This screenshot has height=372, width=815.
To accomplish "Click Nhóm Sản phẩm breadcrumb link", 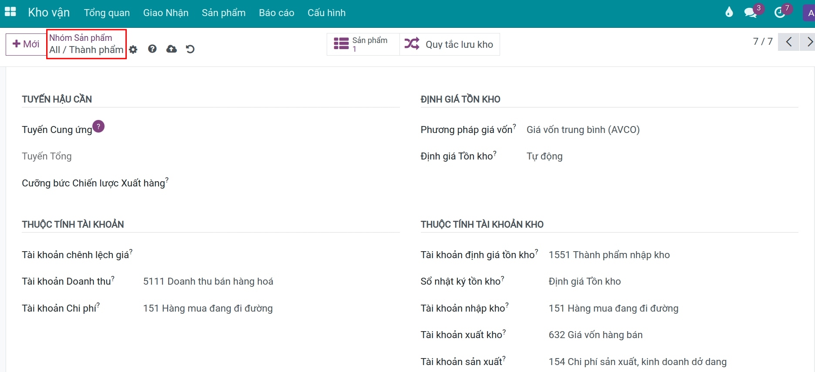I will (81, 38).
